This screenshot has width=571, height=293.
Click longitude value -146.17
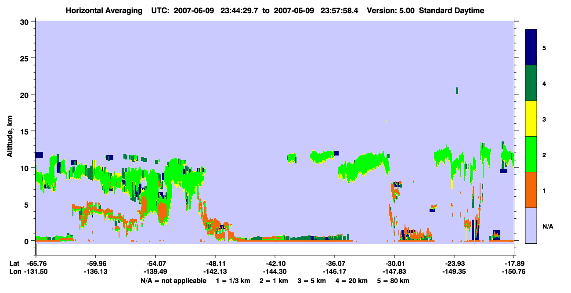pos(334,271)
